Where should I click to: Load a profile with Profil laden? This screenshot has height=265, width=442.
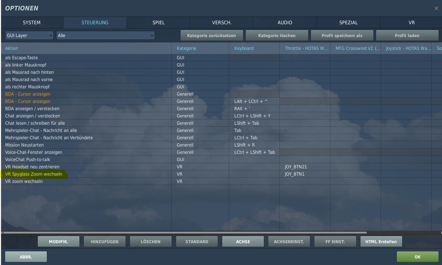click(407, 35)
